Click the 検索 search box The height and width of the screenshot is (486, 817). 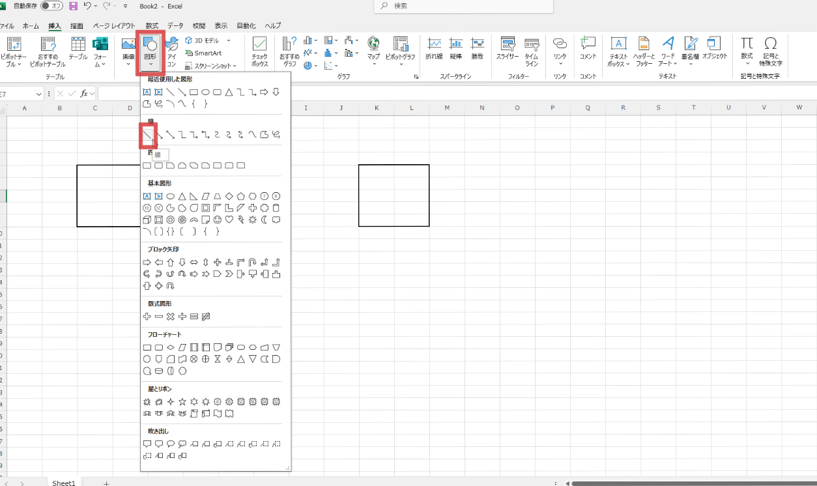(464, 6)
